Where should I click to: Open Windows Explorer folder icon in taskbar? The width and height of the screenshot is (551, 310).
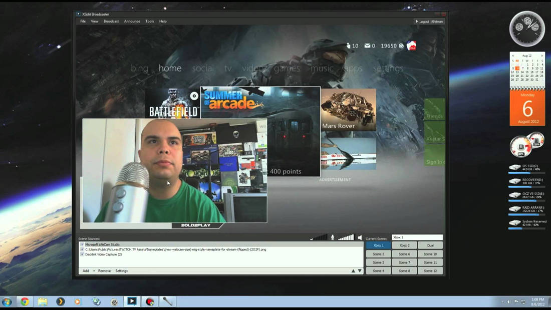click(43, 301)
